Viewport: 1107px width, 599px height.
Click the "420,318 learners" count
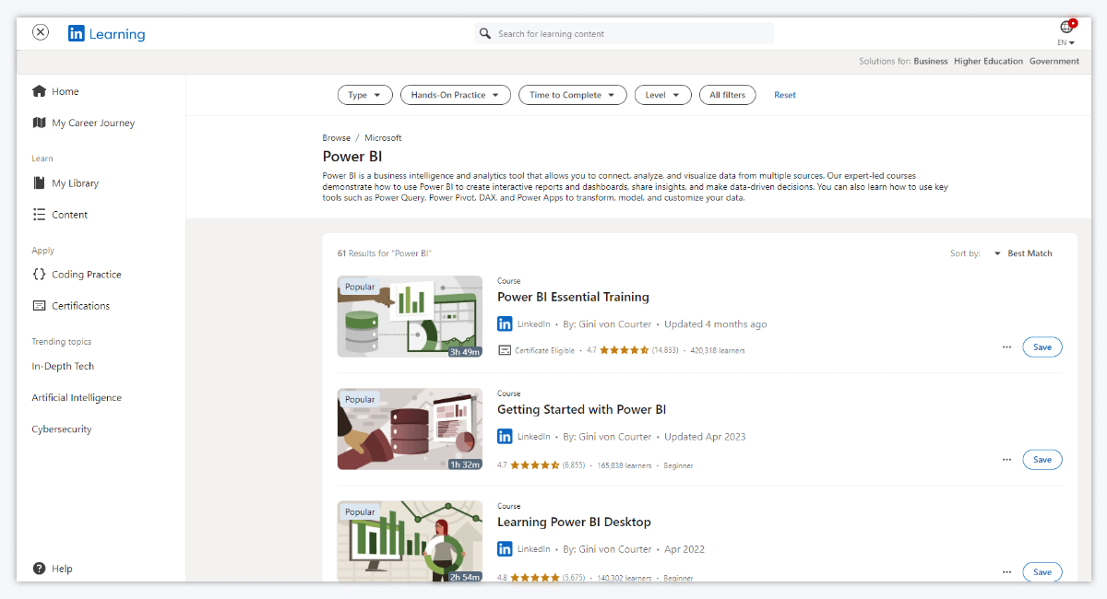tap(717, 351)
